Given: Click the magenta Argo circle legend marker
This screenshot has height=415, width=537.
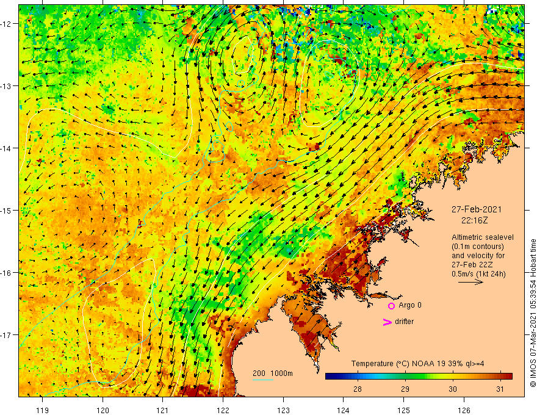Looking at the screenshot, I should point(391,306).
